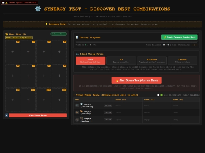Add a hero to slot #5
The image size is (205, 153).
[13, 76]
